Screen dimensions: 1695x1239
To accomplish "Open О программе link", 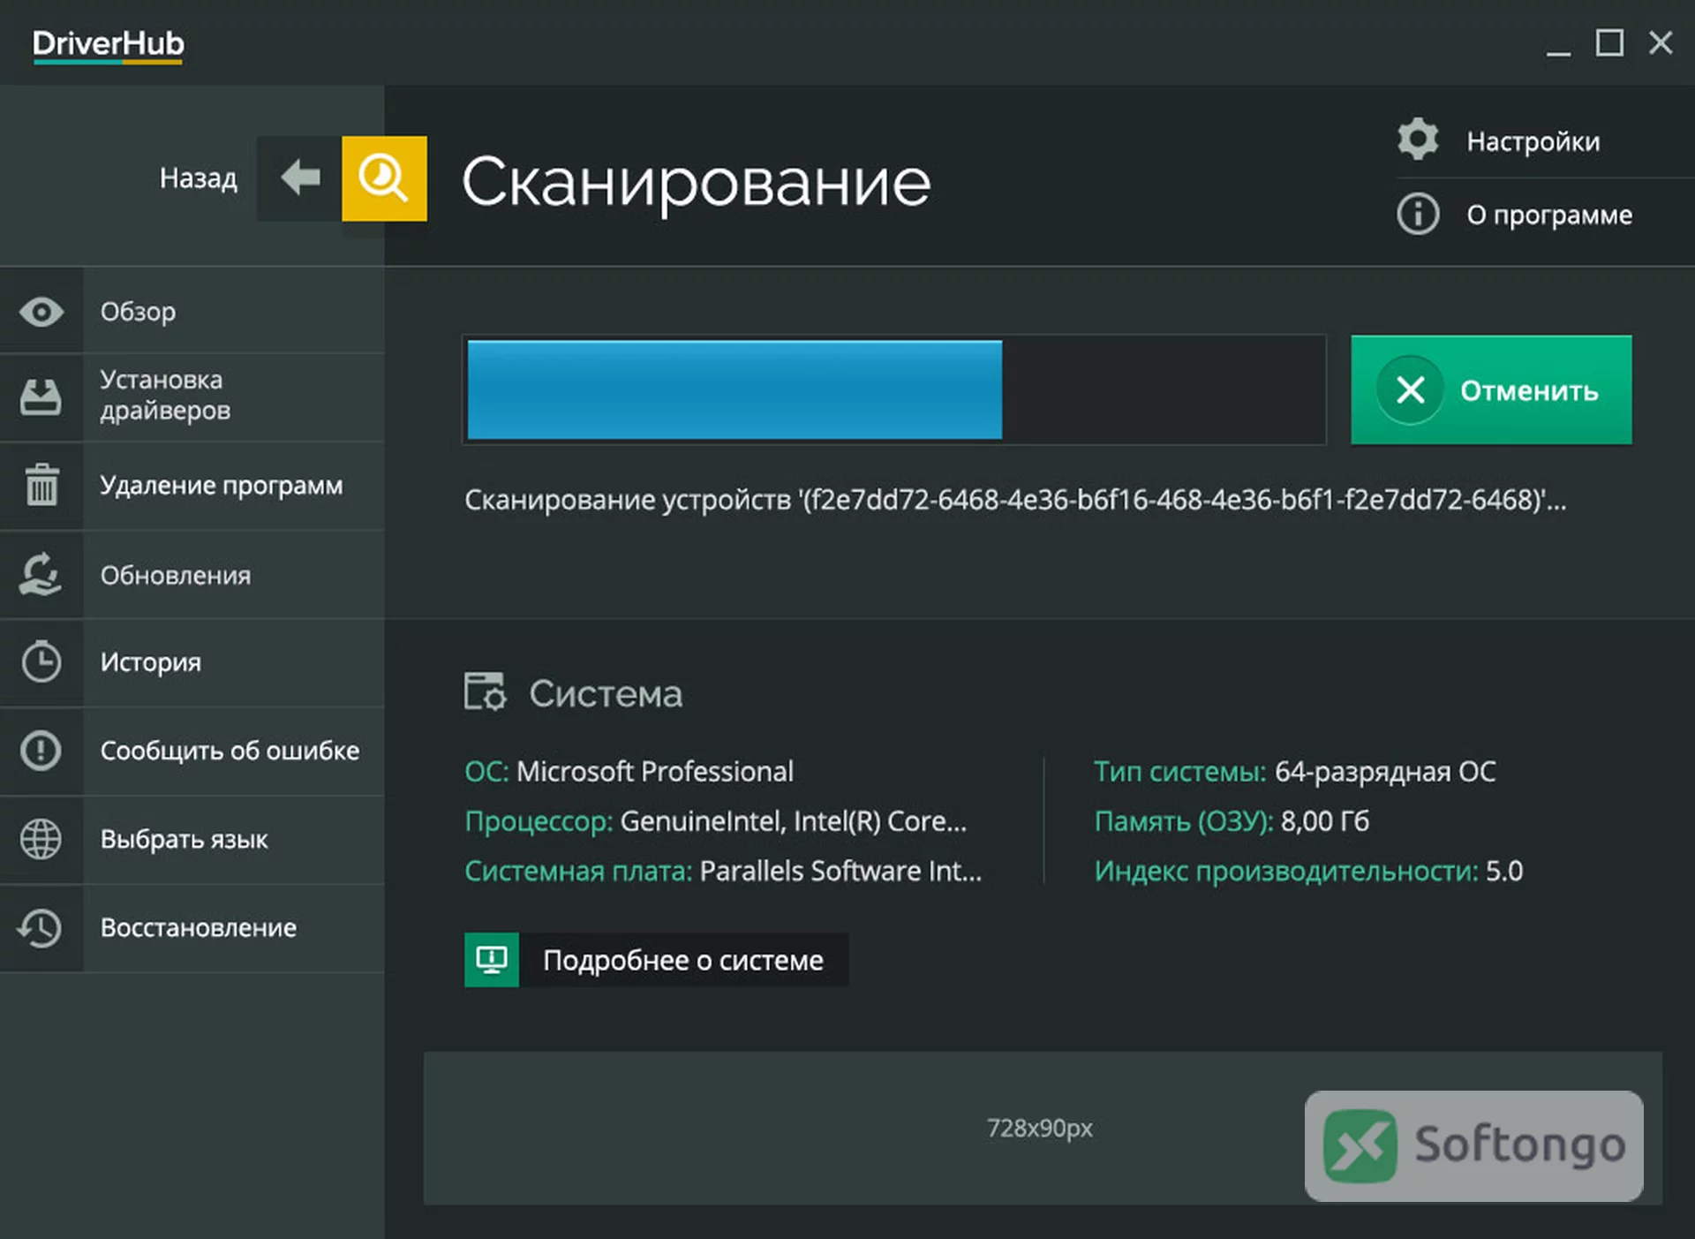I will (x=1549, y=215).
